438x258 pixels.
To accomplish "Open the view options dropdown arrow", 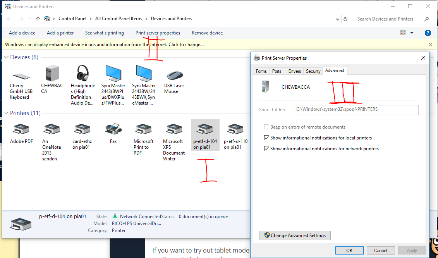I will [412, 33].
